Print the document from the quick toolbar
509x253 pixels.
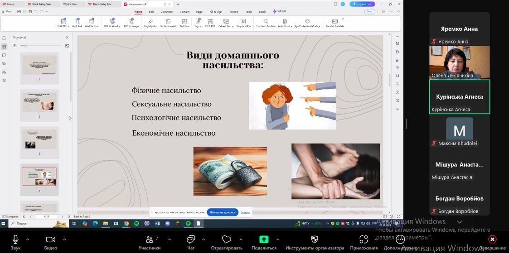tap(30, 12)
